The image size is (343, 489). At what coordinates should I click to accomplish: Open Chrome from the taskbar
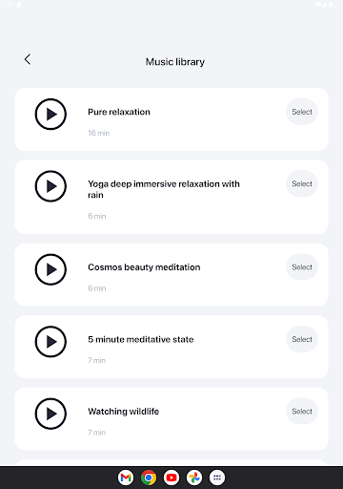149,478
